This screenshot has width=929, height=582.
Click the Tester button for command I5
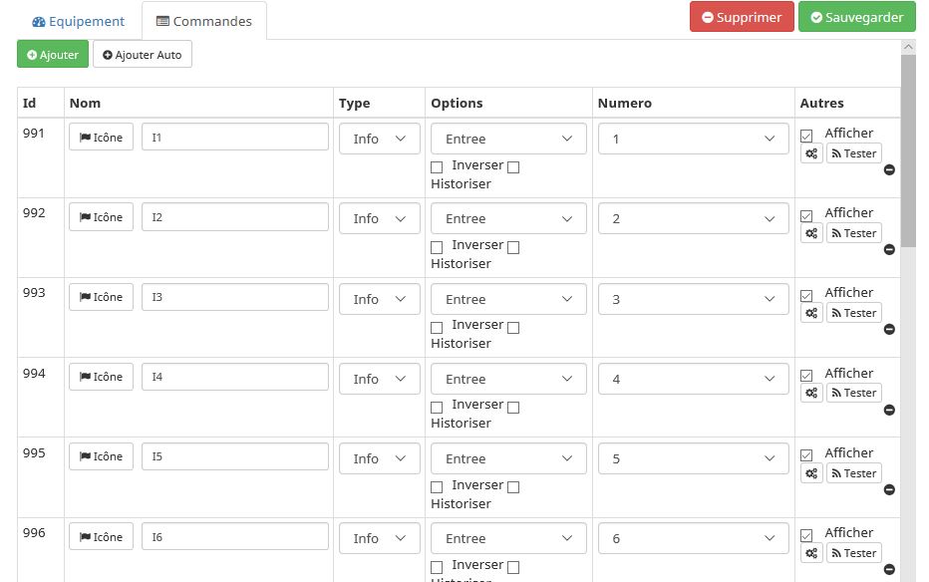[x=853, y=473]
